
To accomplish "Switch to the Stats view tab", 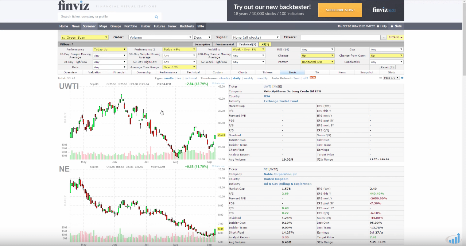I will tap(392, 72).
